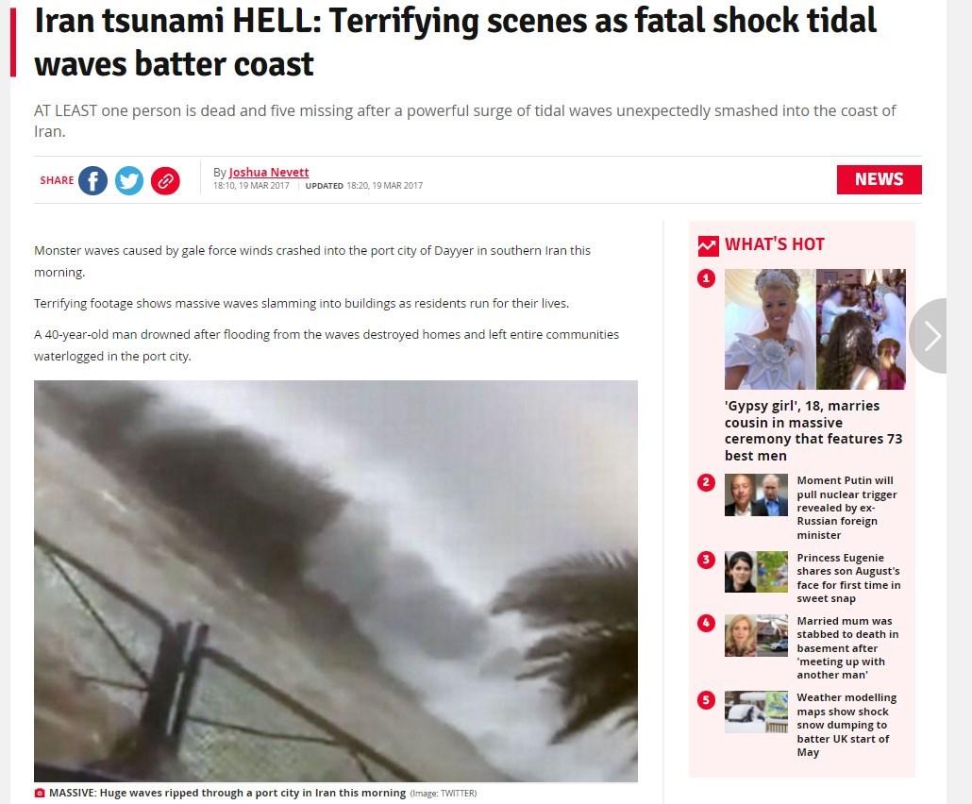Open Princess Eugenie son August story
The width and height of the screenshot is (972, 804).
(848, 578)
